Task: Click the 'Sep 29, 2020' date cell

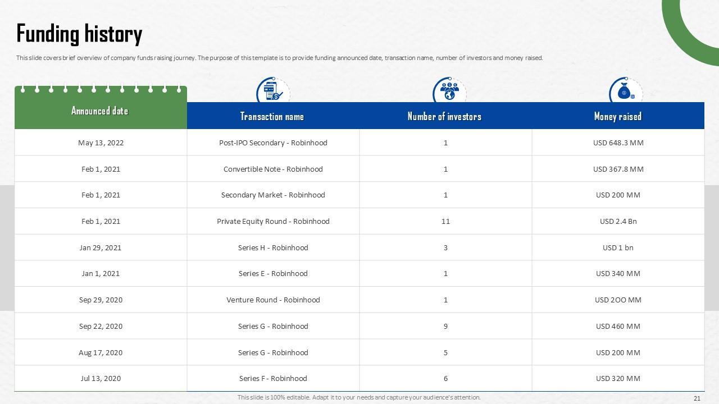Action: (101, 300)
